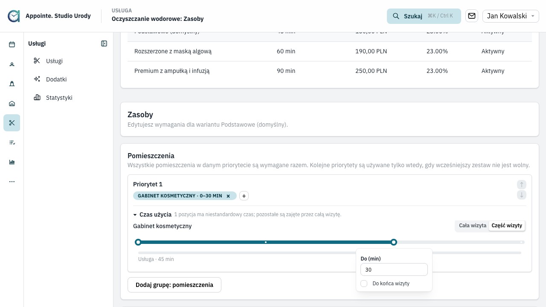
Task: Move Priorytet 1 up with arrow
Action: (522, 185)
